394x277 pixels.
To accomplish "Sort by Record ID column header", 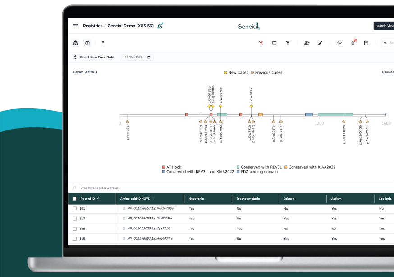I will click(x=87, y=199).
